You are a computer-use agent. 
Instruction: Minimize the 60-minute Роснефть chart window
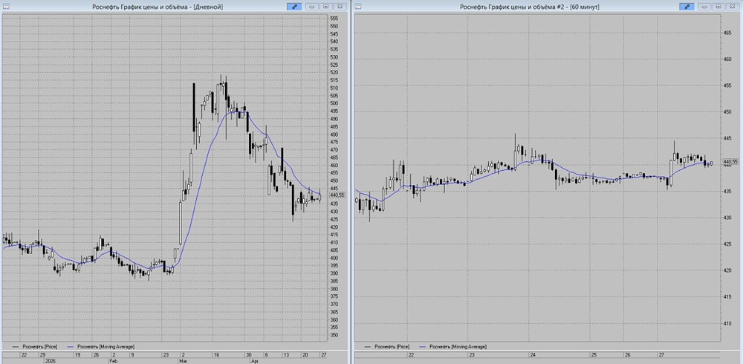[704, 6]
